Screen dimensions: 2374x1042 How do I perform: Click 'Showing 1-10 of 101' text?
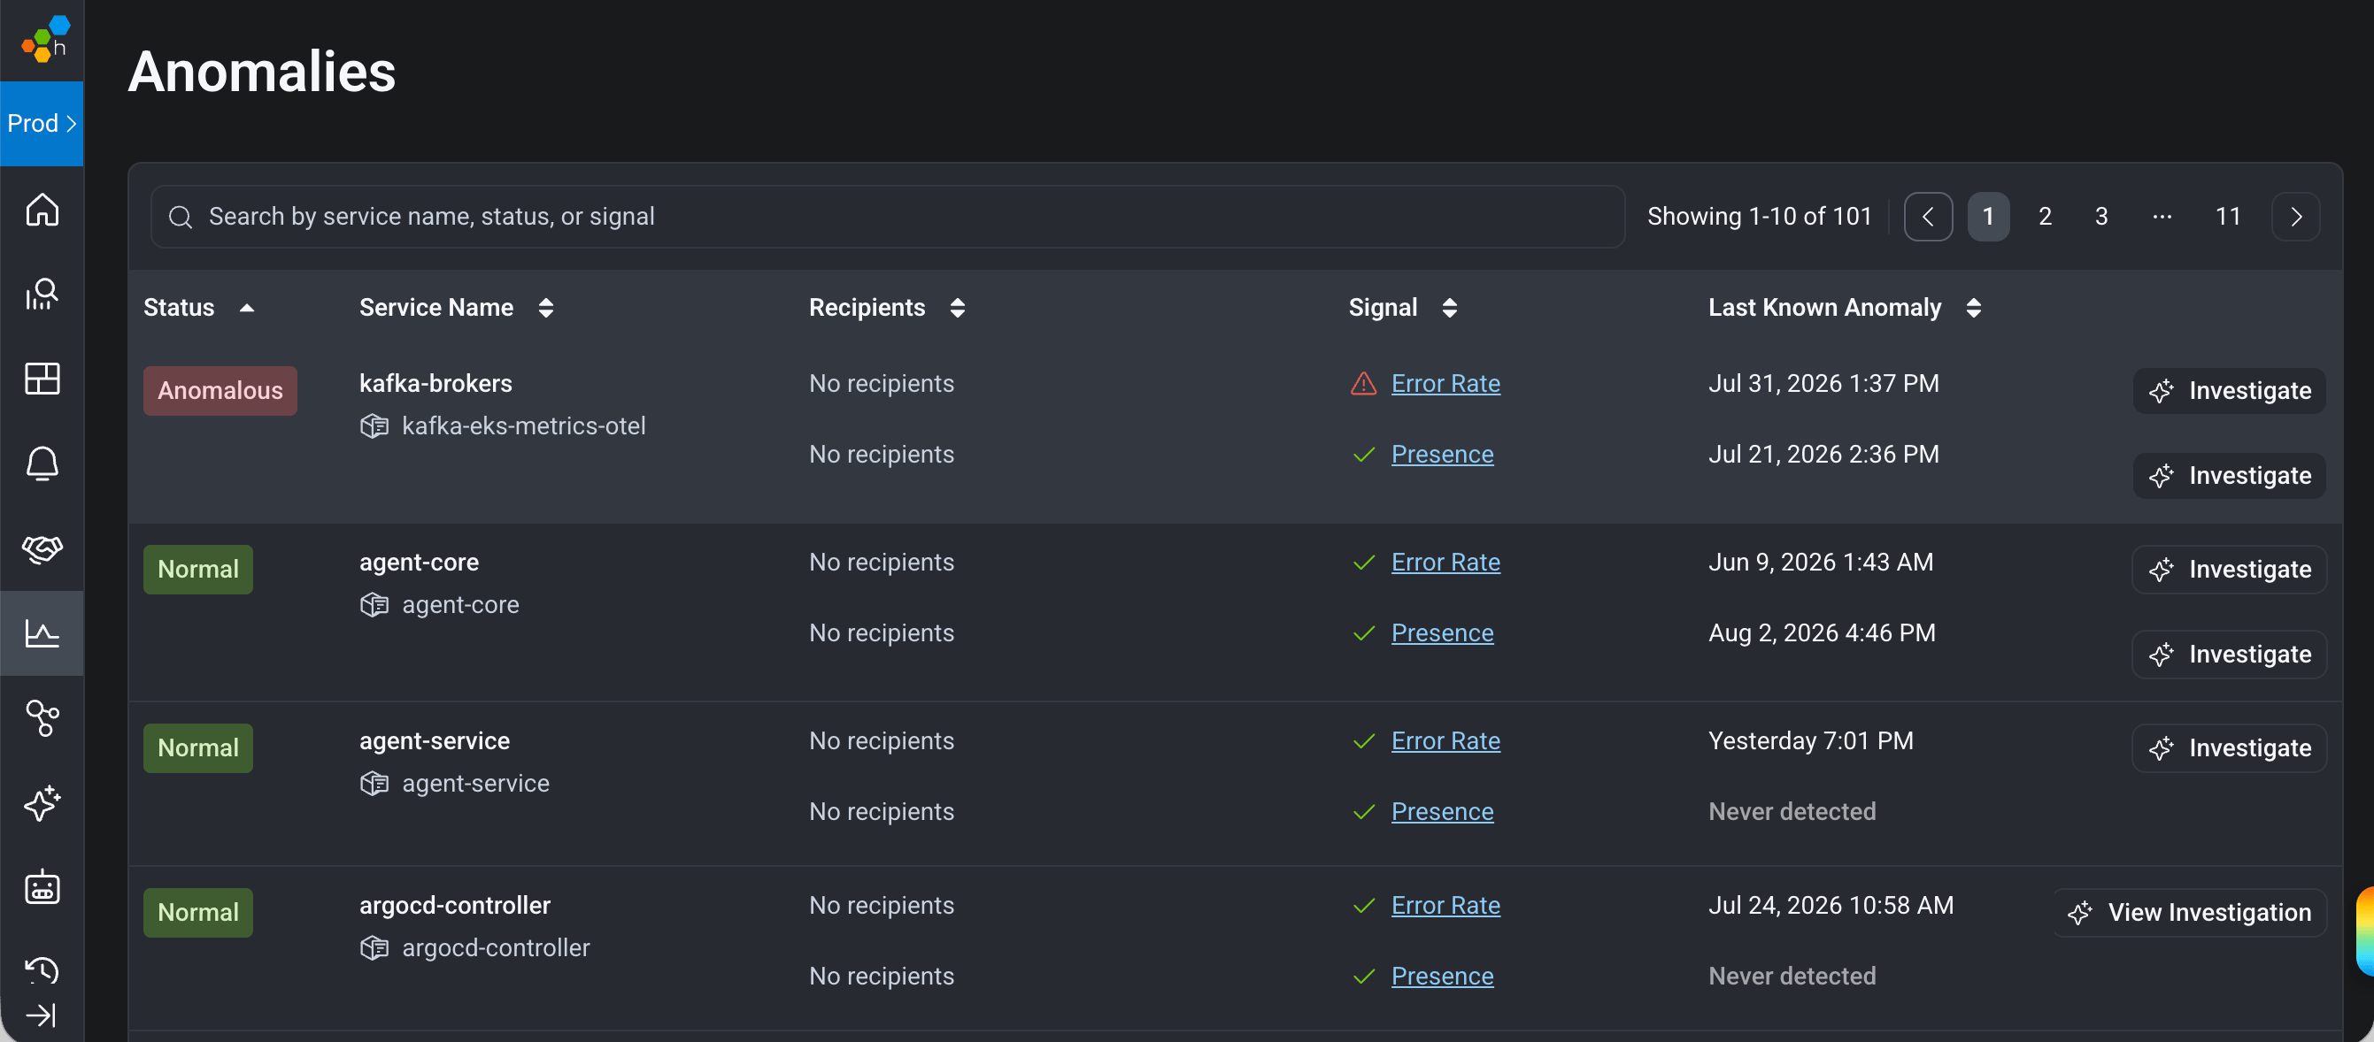[x=1760, y=217]
